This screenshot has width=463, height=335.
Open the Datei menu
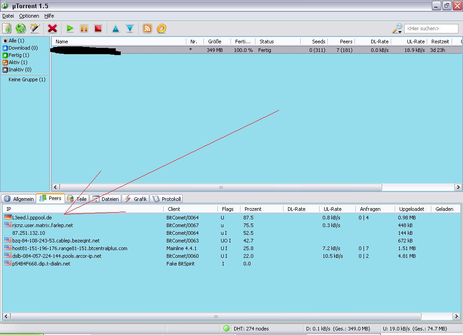point(8,16)
